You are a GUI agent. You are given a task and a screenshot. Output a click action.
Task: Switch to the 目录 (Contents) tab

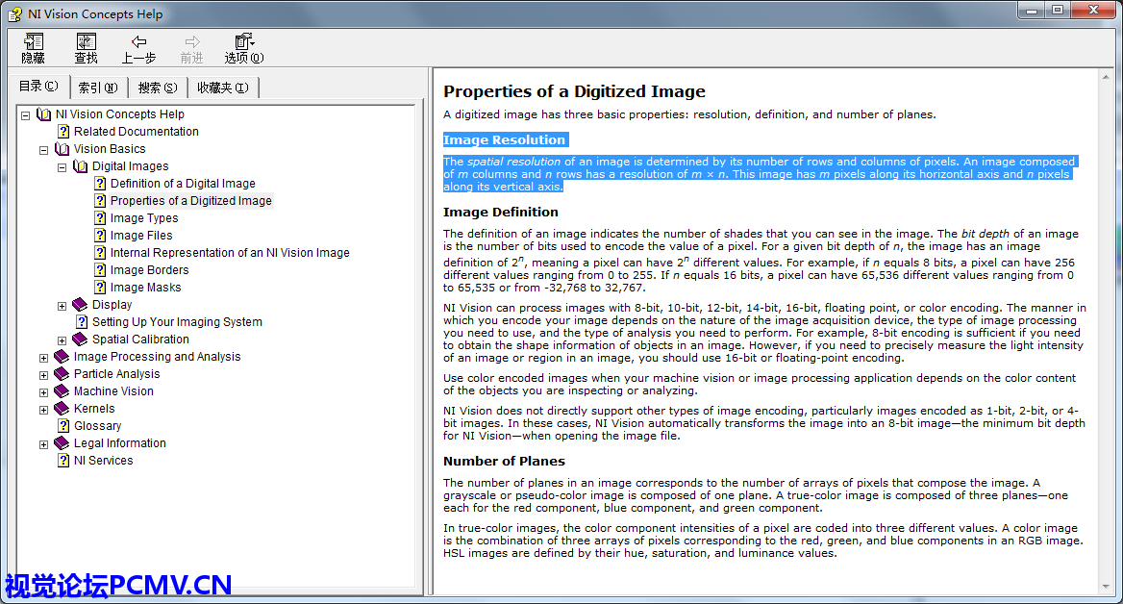[38, 86]
